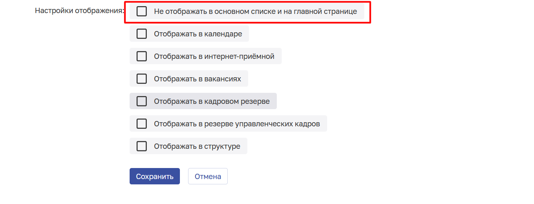Enable the "Отображать в структуре" checkbox square
The height and width of the screenshot is (204, 534).
coord(141,146)
